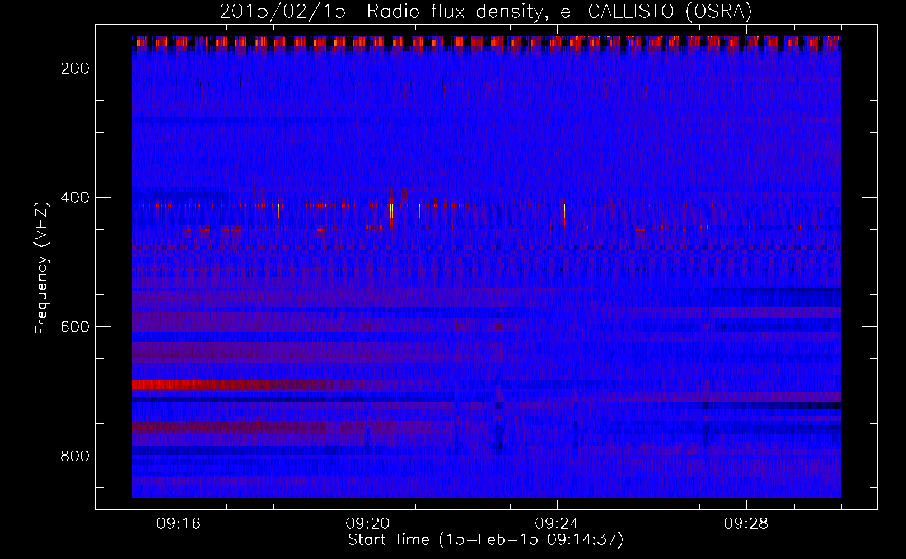Screen dimensions: 906x559
Task: Click the 09:24 time tick label
Action: (x=557, y=524)
